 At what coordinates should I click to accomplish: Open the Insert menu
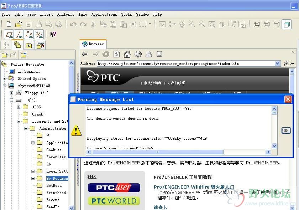[x=46, y=14]
